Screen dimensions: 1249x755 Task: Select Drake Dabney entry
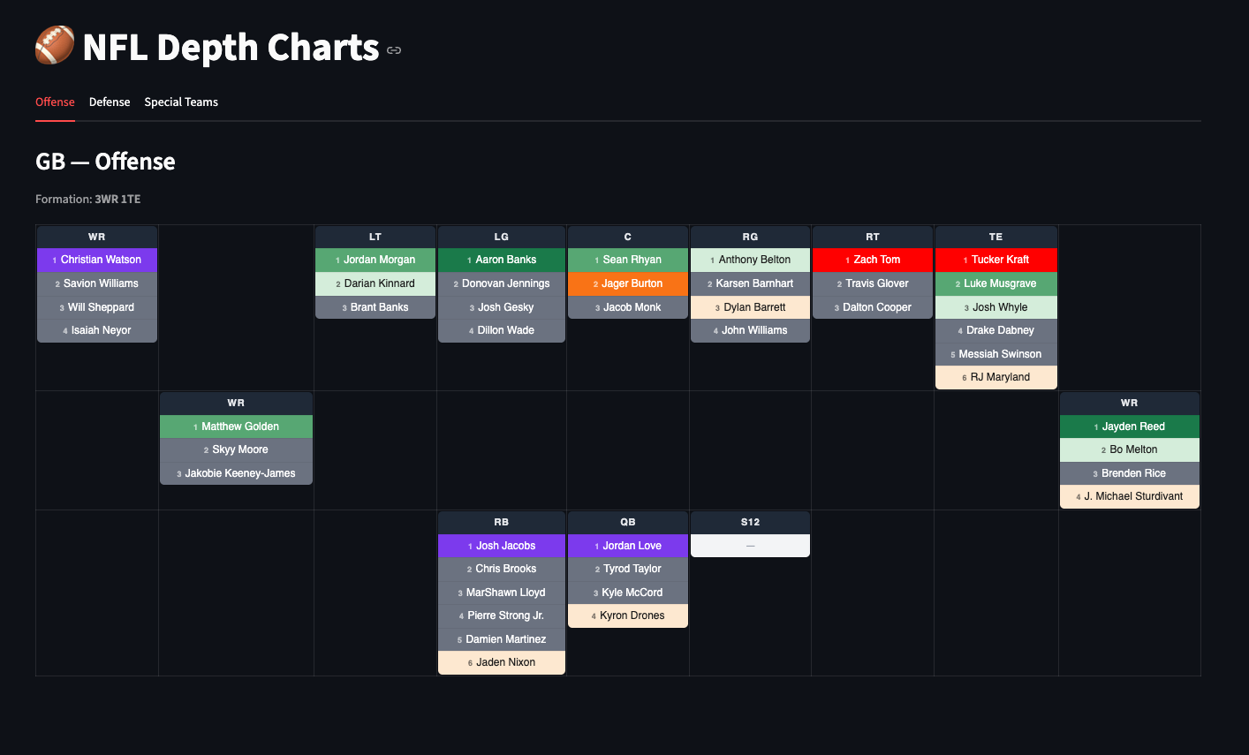[x=996, y=330]
